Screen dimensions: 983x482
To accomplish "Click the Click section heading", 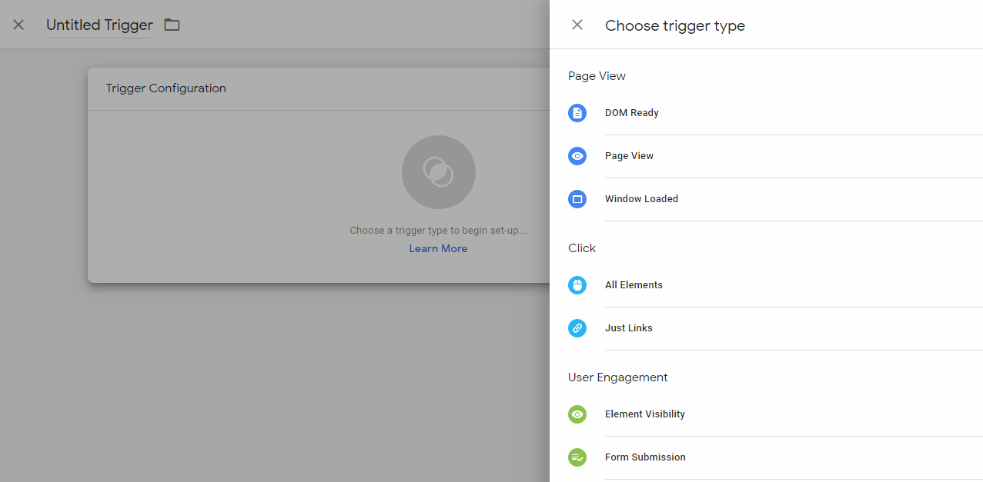I will coord(582,248).
